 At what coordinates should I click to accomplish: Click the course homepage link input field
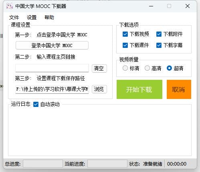click(52, 68)
